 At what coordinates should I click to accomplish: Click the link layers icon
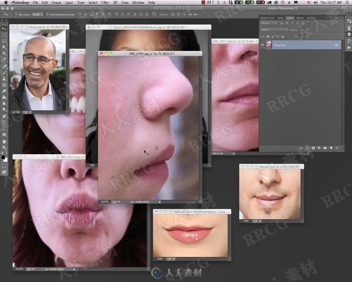(301, 148)
